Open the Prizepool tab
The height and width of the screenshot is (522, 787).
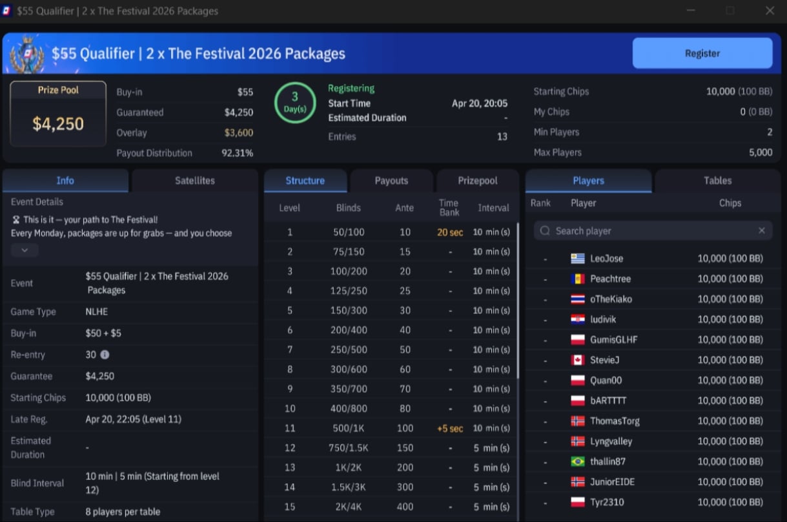tap(477, 181)
